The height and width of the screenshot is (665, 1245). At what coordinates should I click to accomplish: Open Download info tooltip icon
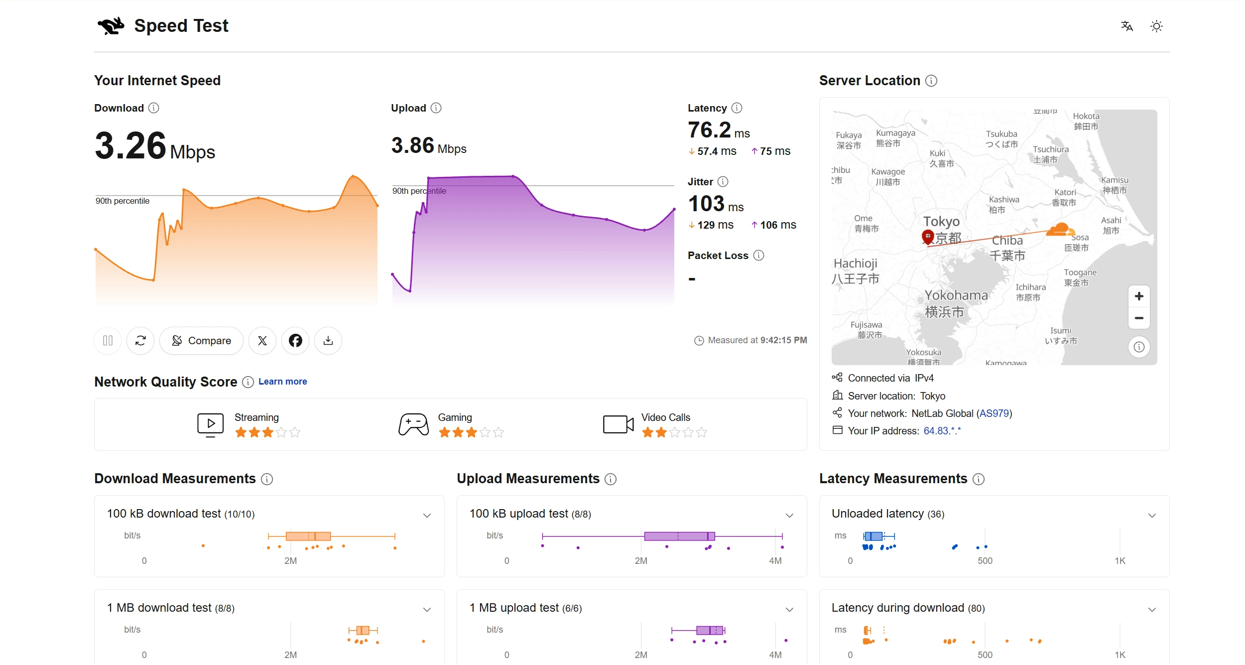click(x=154, y=108)
